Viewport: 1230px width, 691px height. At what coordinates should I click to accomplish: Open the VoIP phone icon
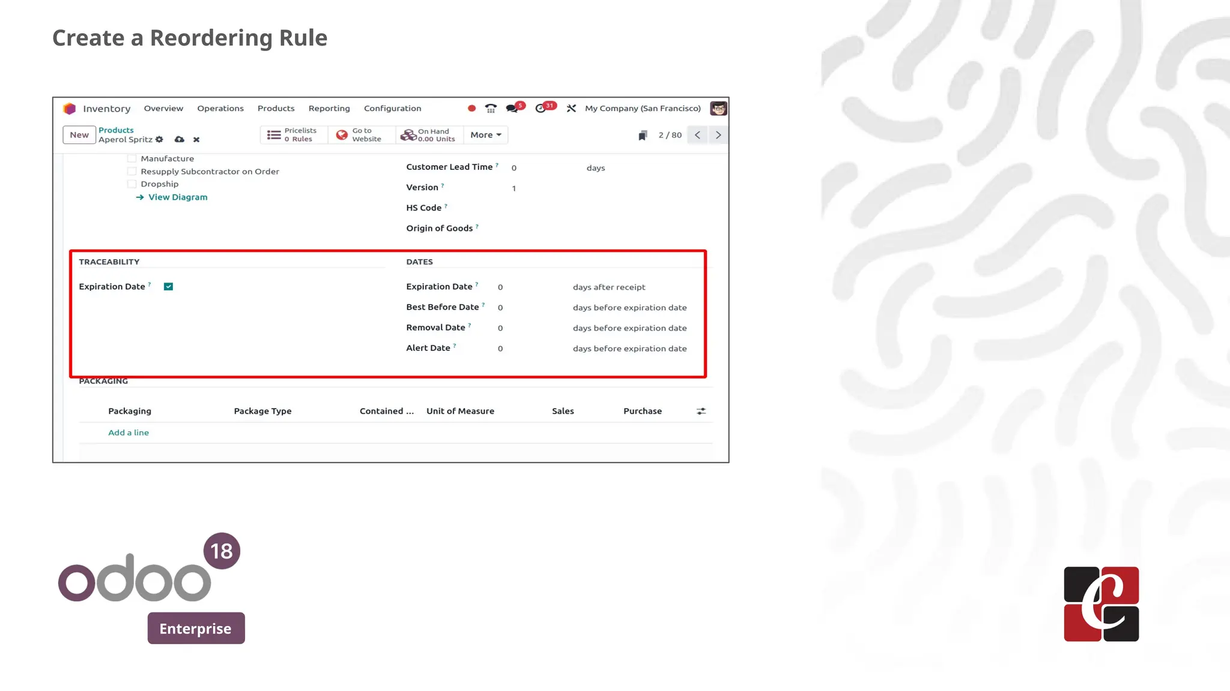coord(491,109)
